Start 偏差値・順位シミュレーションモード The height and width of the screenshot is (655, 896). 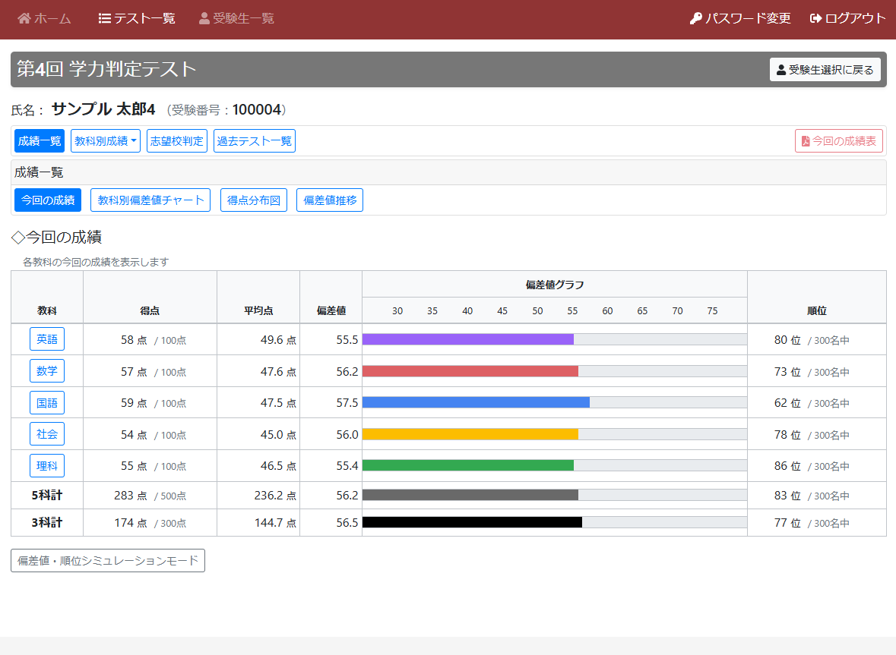coord(107,561)
